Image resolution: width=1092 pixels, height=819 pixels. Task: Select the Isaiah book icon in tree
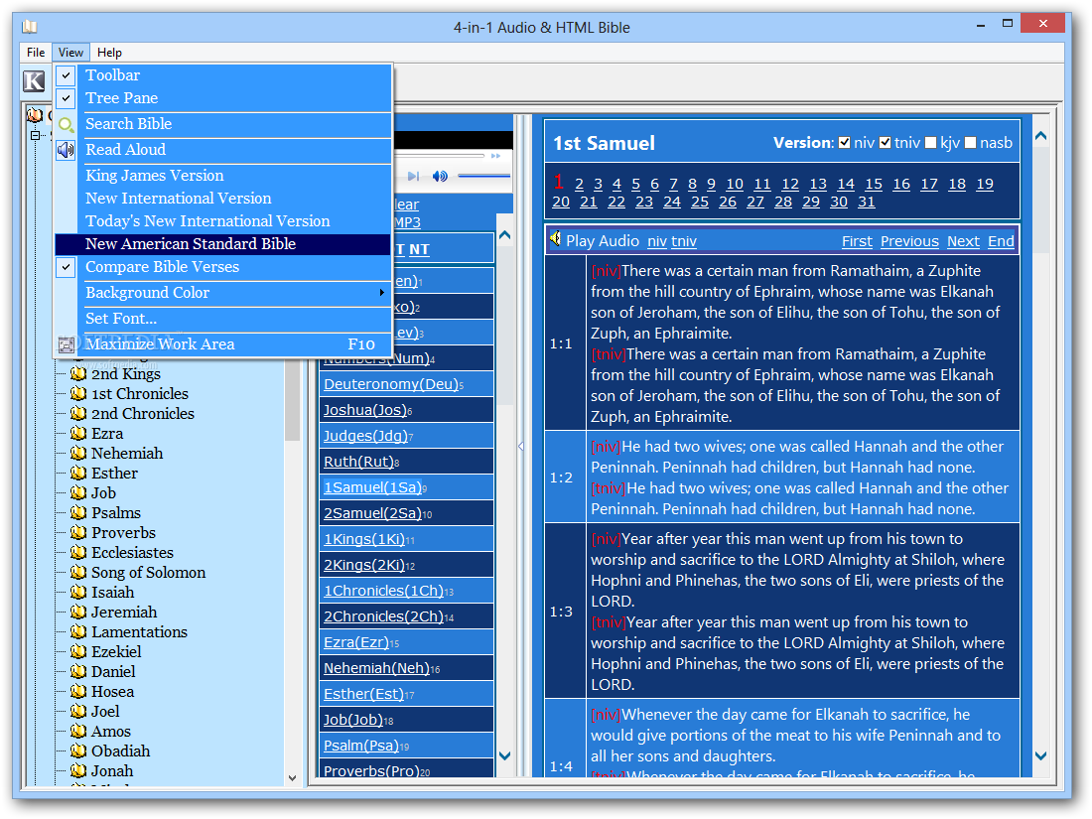[x=78, y=592]
